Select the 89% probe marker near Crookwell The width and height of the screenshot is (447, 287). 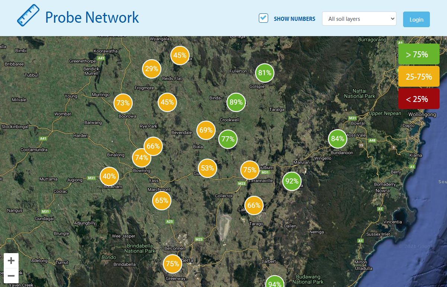pos(236,102)
